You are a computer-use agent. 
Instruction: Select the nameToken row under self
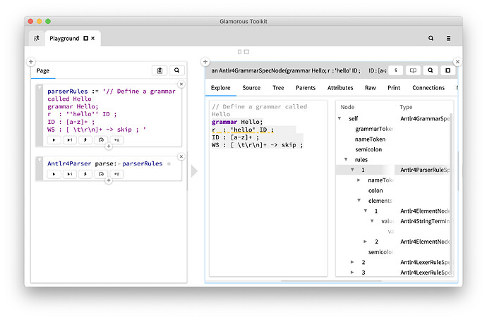(x=394, y=139)
